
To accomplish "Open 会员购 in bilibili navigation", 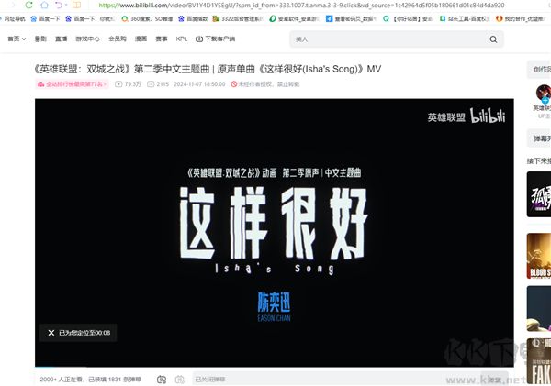I will [118, 39].
